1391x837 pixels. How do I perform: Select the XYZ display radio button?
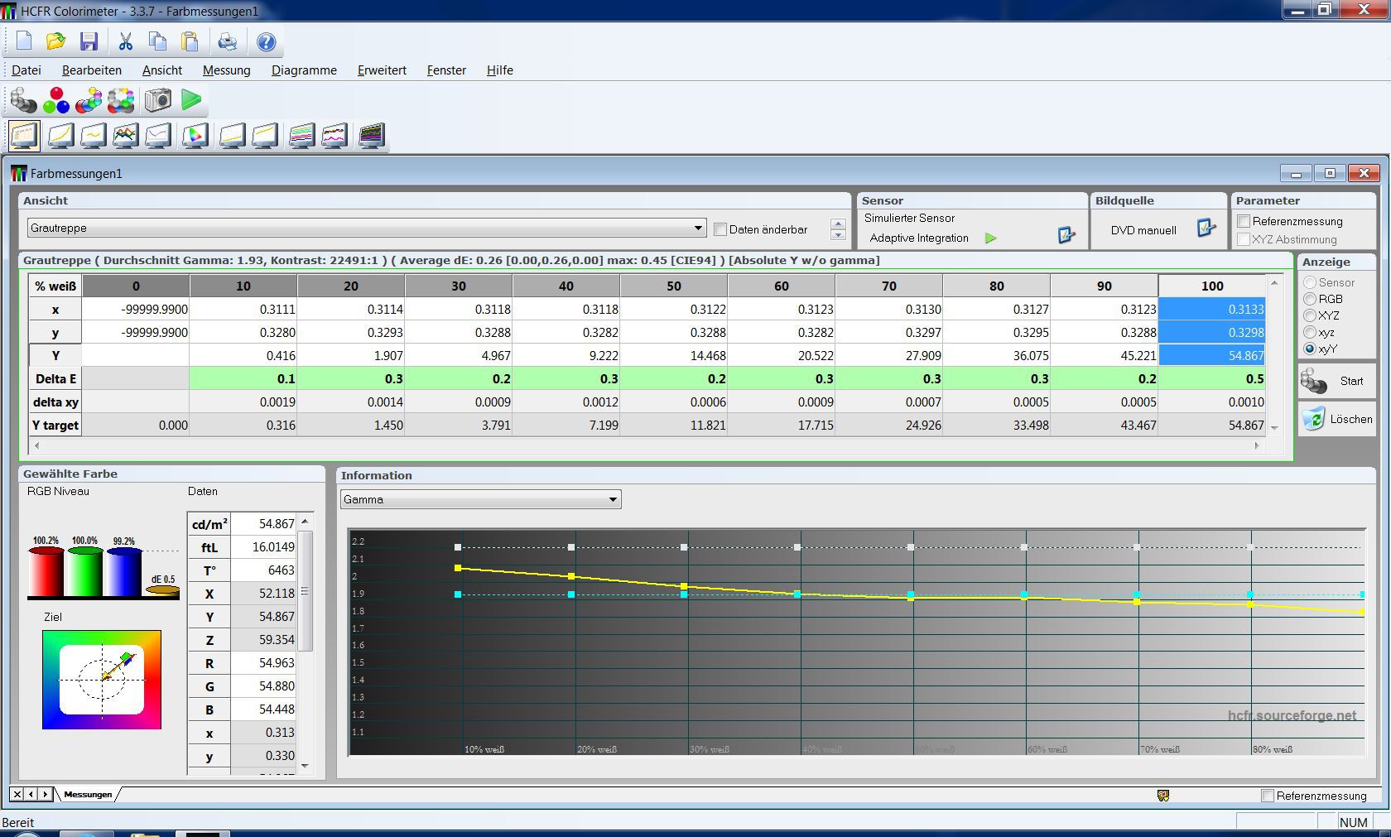pyautogui.click(x=1310, y=315)
